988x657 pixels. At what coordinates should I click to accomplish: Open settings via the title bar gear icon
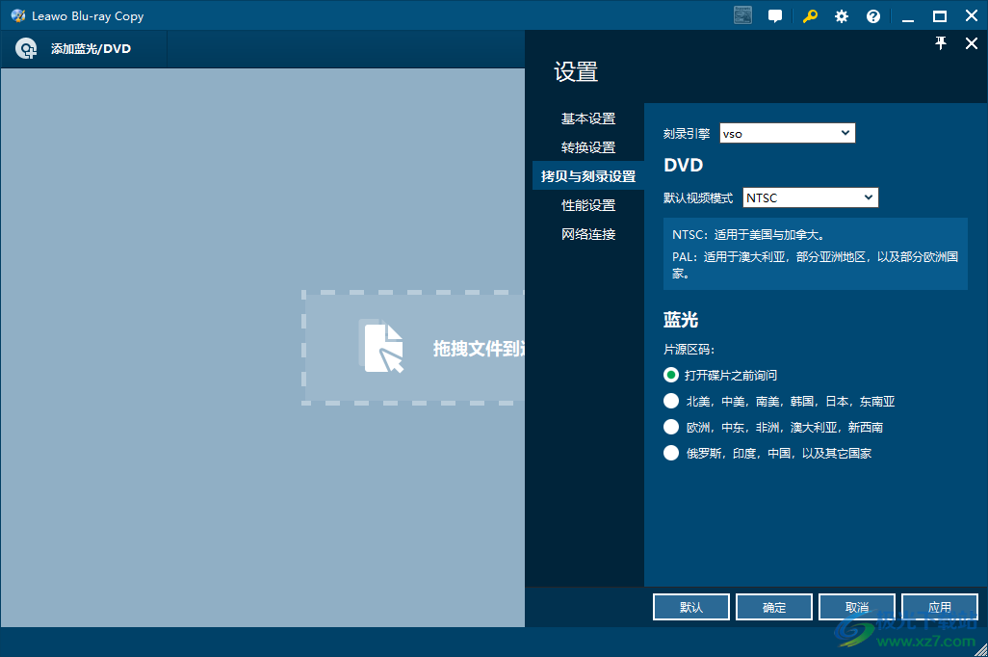tap(842, 16)
